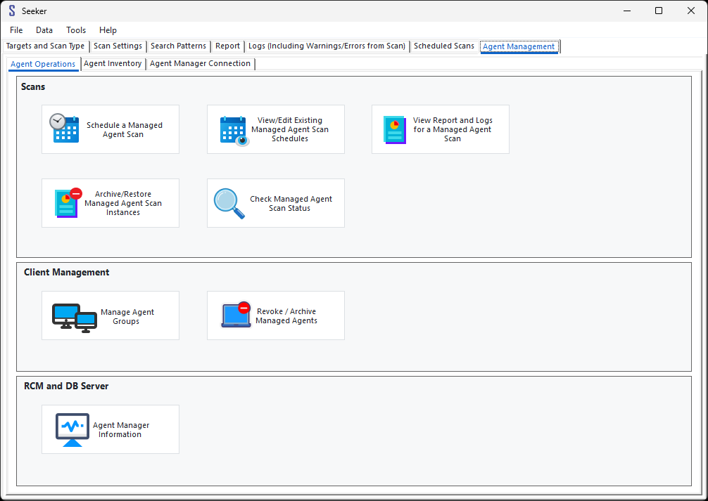The width and height of the screenshot is (708, 501).
Task: Click the Scans section heading
Action: 33,86
